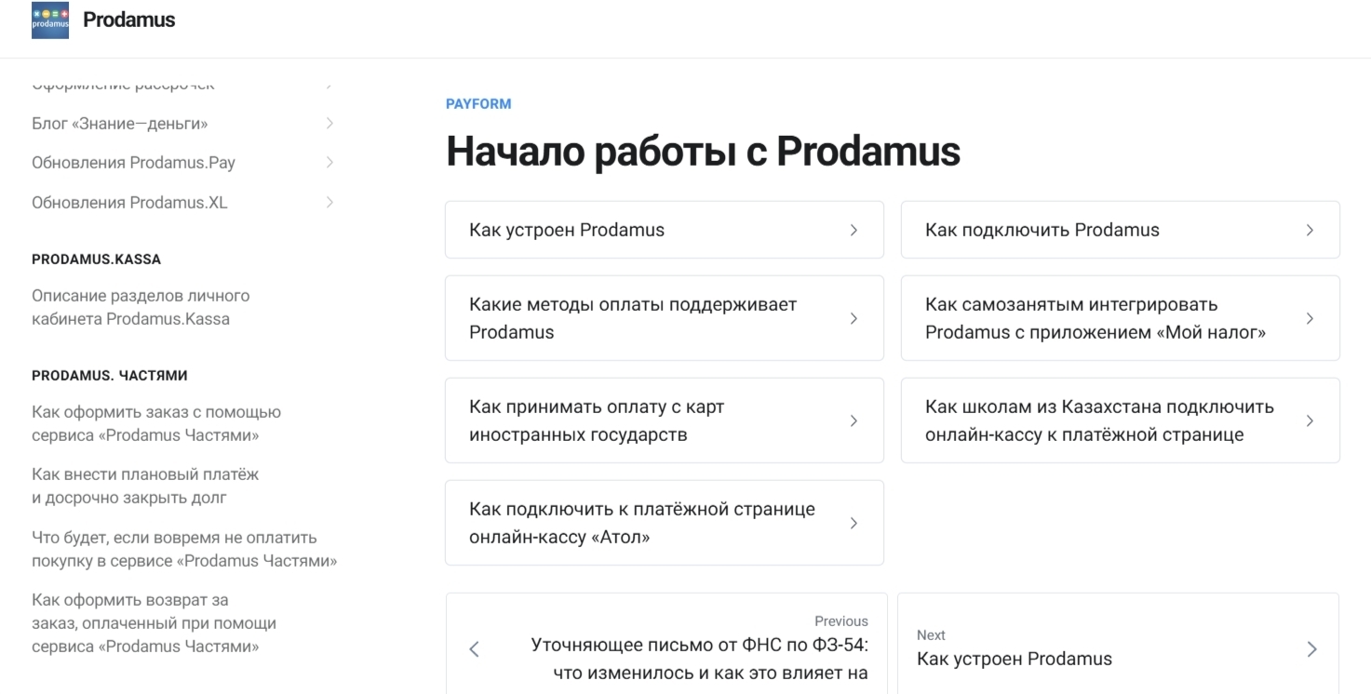Open «Описание разделов личного кабинета Prodamus.Kassa»
Screen dimensions: 1371x694
tap(141, 307)
